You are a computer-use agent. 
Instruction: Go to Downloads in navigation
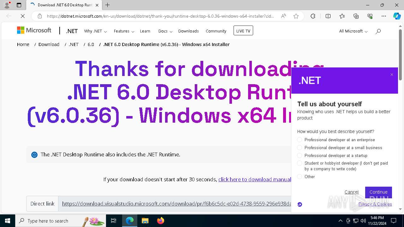(x=188, y=31)
